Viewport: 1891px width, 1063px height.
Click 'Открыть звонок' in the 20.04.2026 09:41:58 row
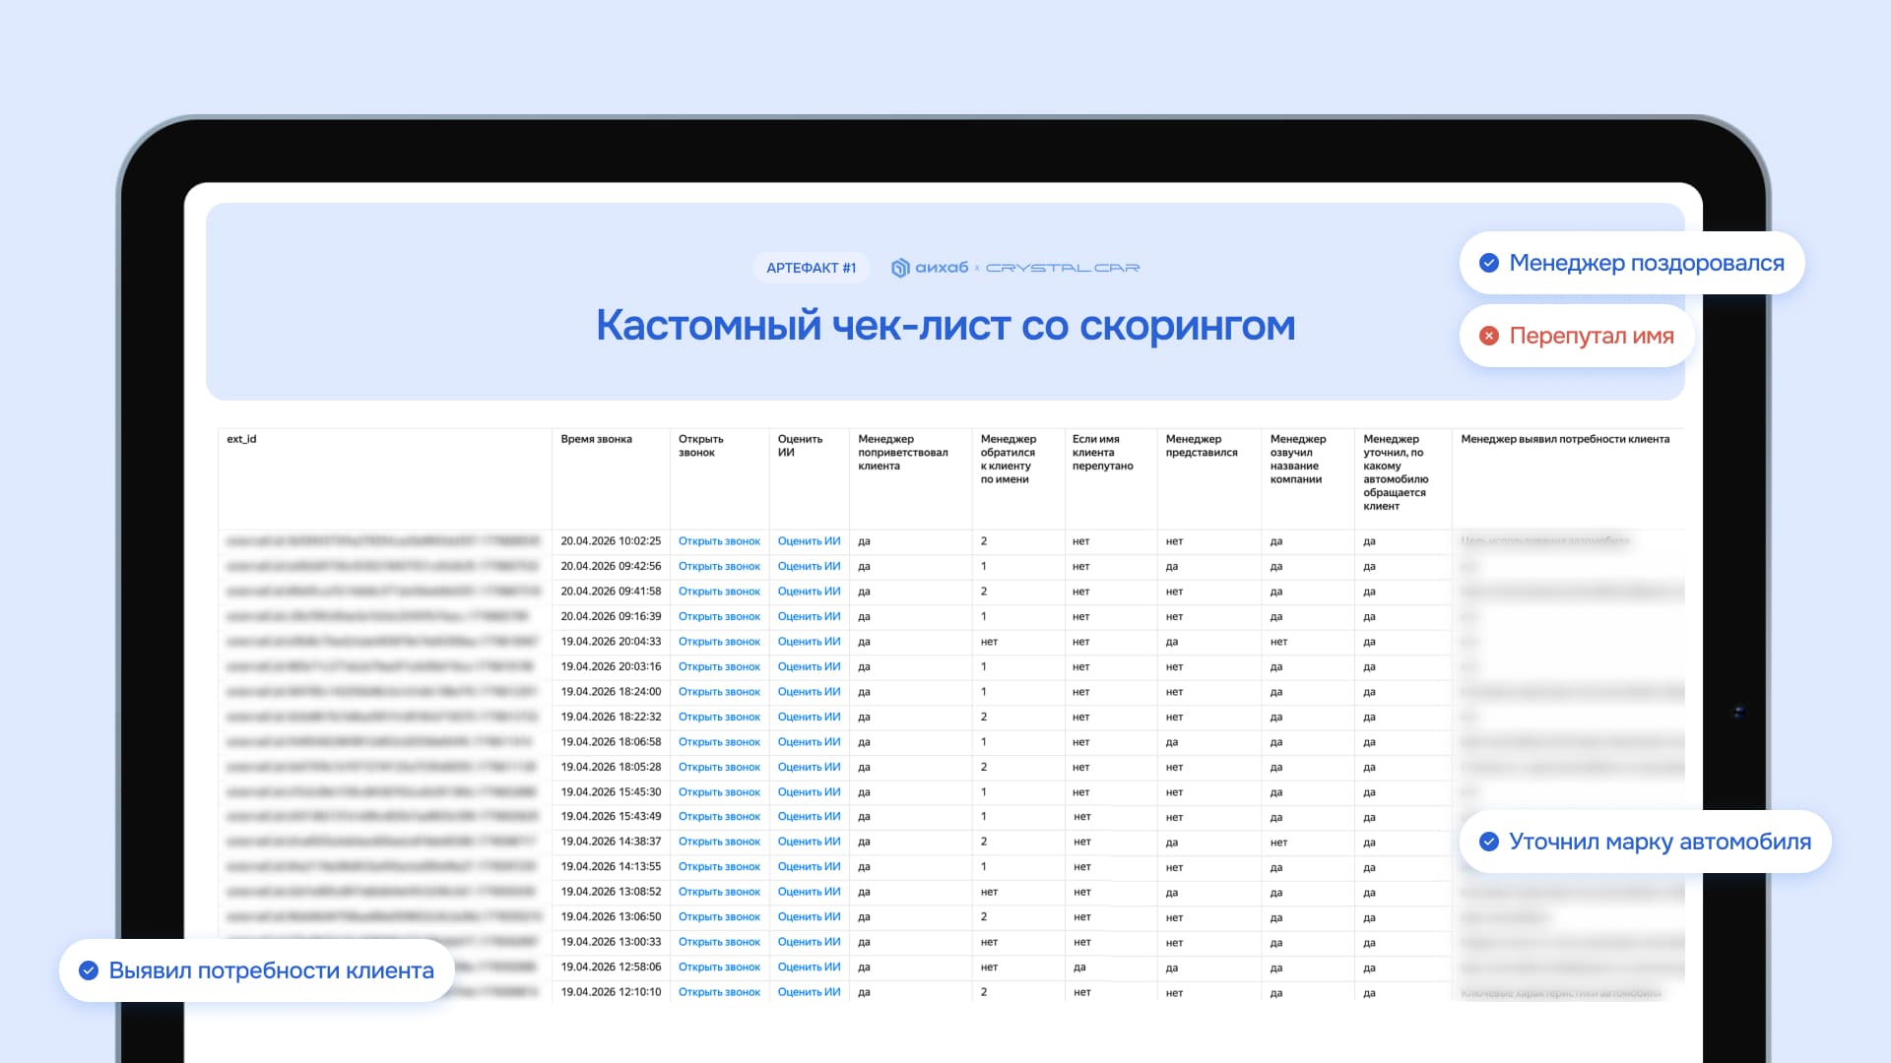[x=719, y=592]
